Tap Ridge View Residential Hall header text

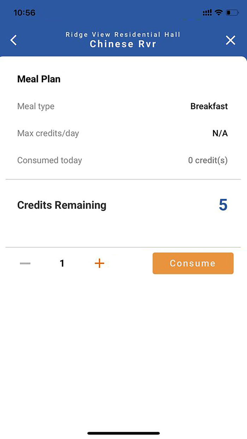click(123, 34)
